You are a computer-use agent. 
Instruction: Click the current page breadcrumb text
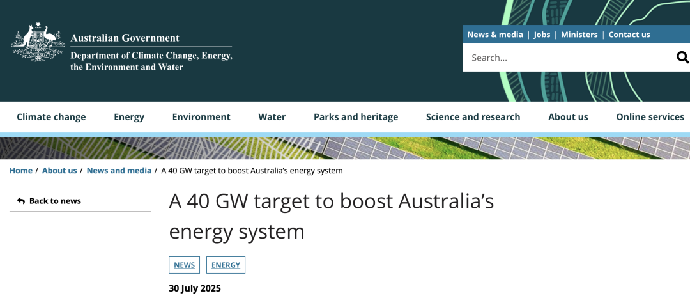252,171
